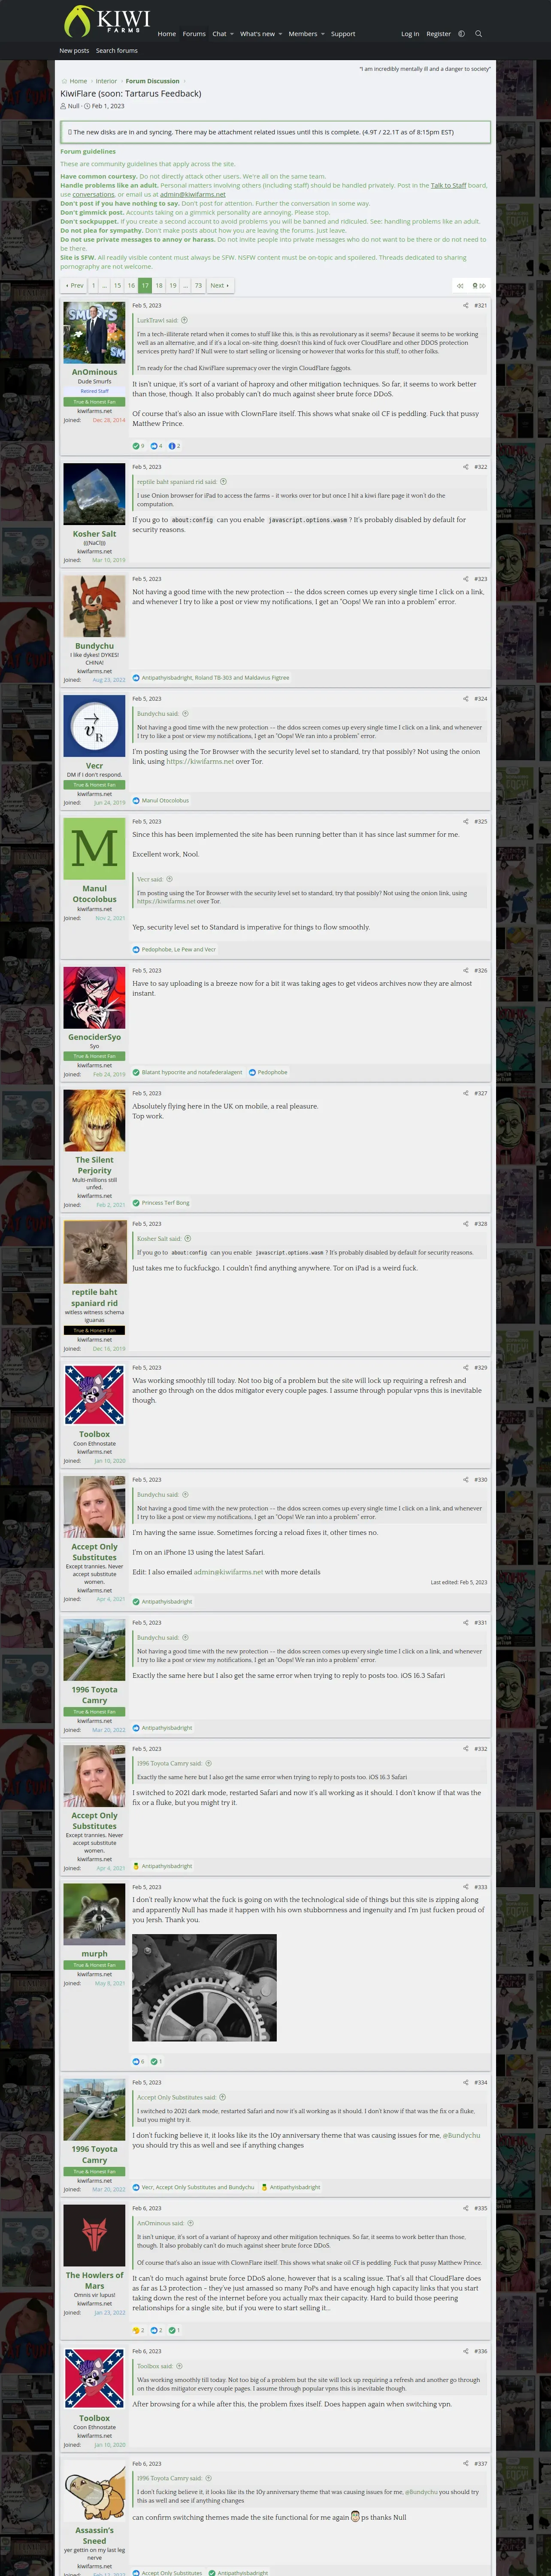Click the arrow beside 'Kosher Salt said' quote
Screen dimensions: 551x2576
(188, 1239)
